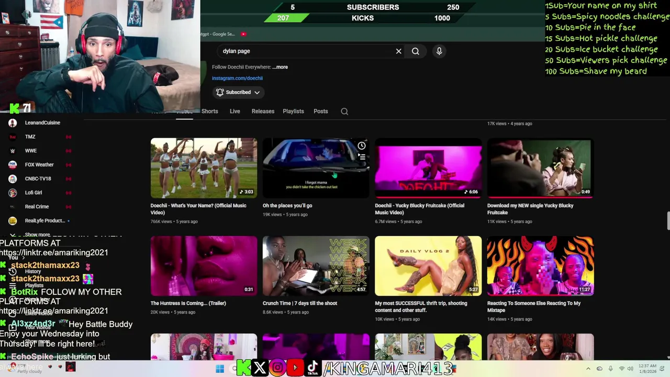This screenshot has height=377, width=670.
Task: Start voice search with the microphone icon
Action: pos(439,51)
